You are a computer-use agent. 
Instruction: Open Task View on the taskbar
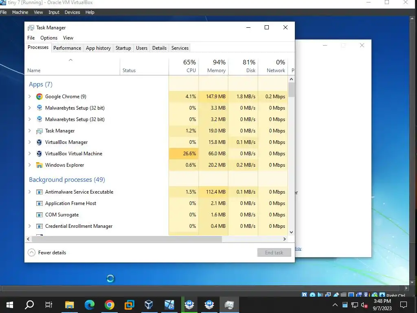(49, 305)
